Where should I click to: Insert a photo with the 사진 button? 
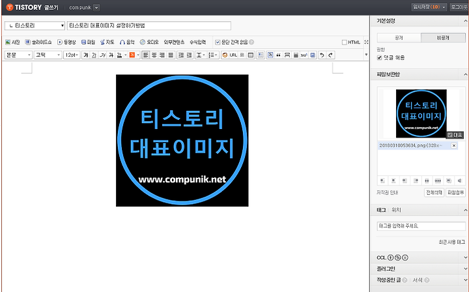12,42
